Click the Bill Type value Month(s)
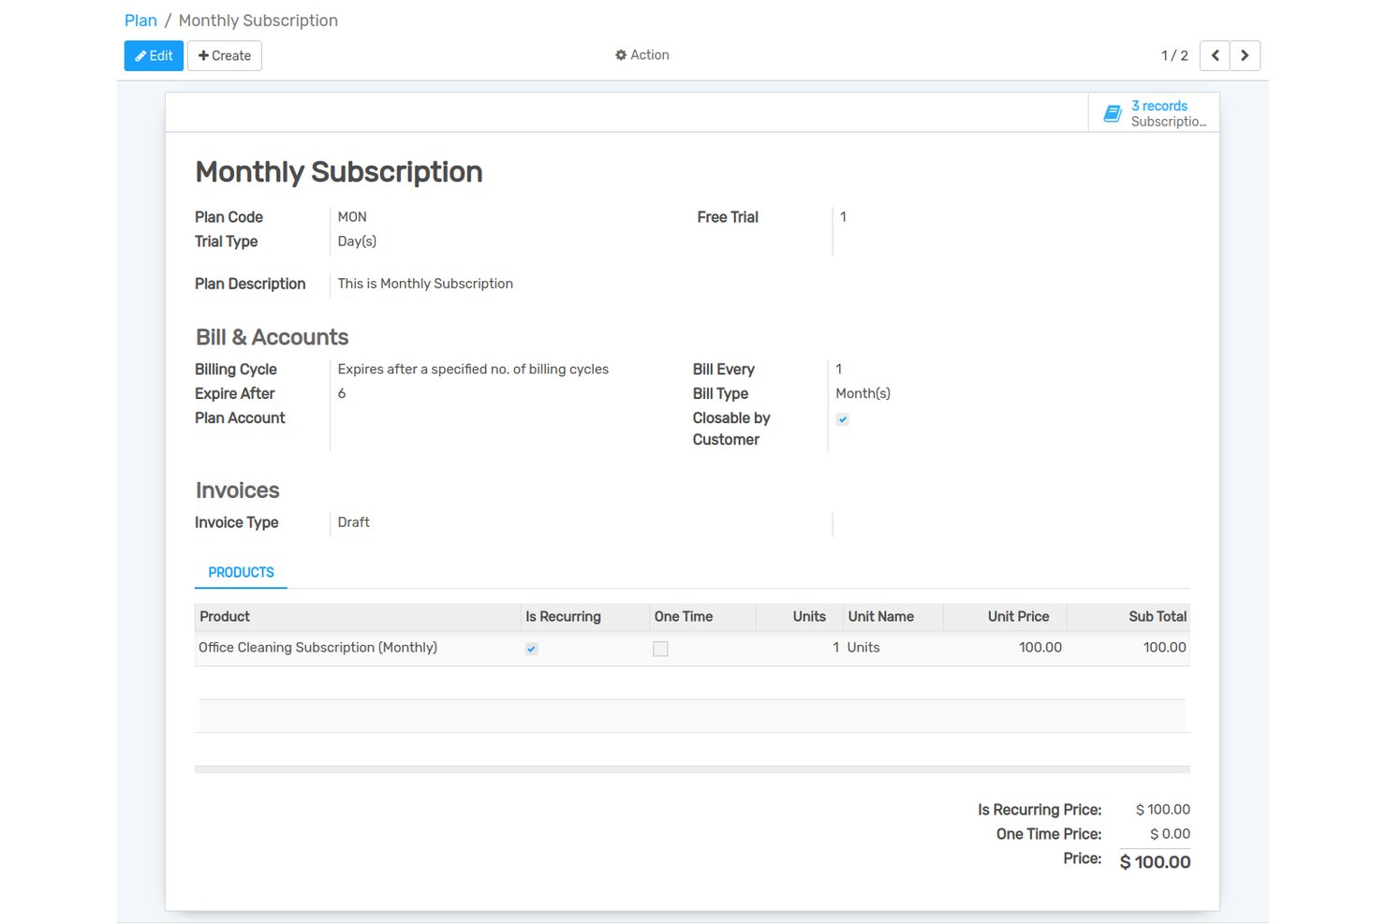The width and height of the screenshot is (1386, 924). (x=863, y=394)
